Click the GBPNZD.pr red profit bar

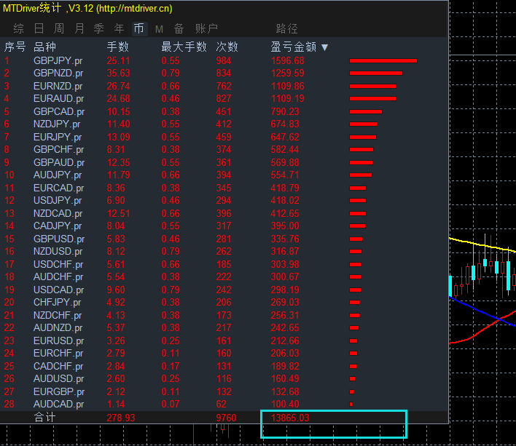click(376, 73)
